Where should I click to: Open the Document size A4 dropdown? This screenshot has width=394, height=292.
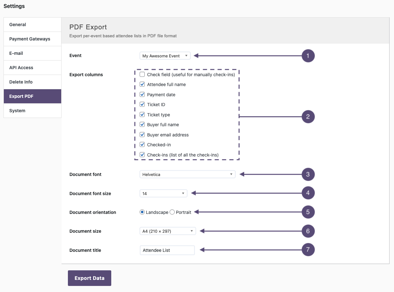click(167, 231)
